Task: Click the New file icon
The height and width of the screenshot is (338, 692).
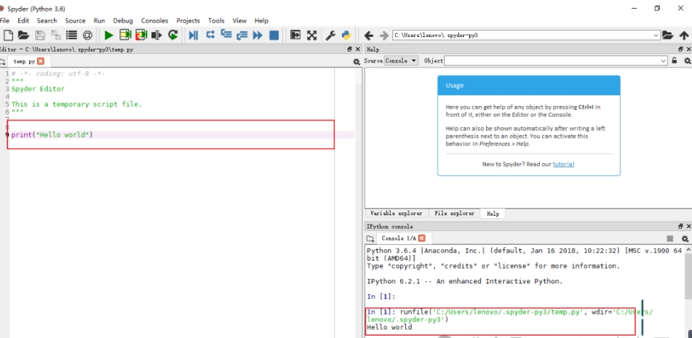Action: click(7, 35)
